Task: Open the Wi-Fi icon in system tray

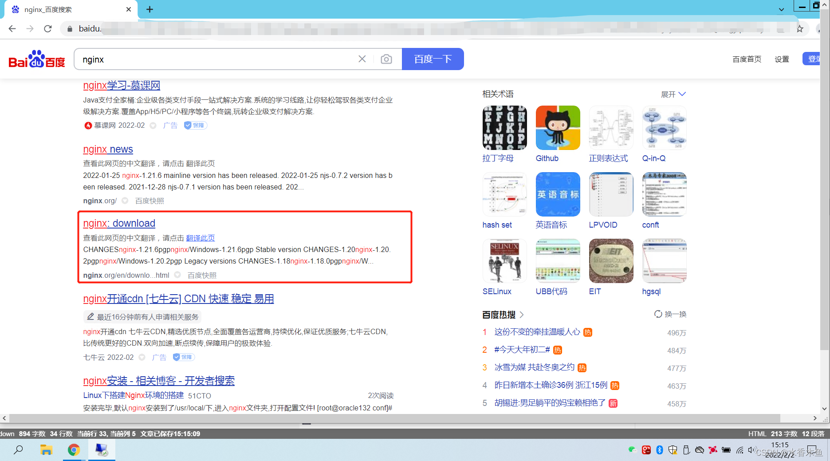Action: [x=740, y=450]
